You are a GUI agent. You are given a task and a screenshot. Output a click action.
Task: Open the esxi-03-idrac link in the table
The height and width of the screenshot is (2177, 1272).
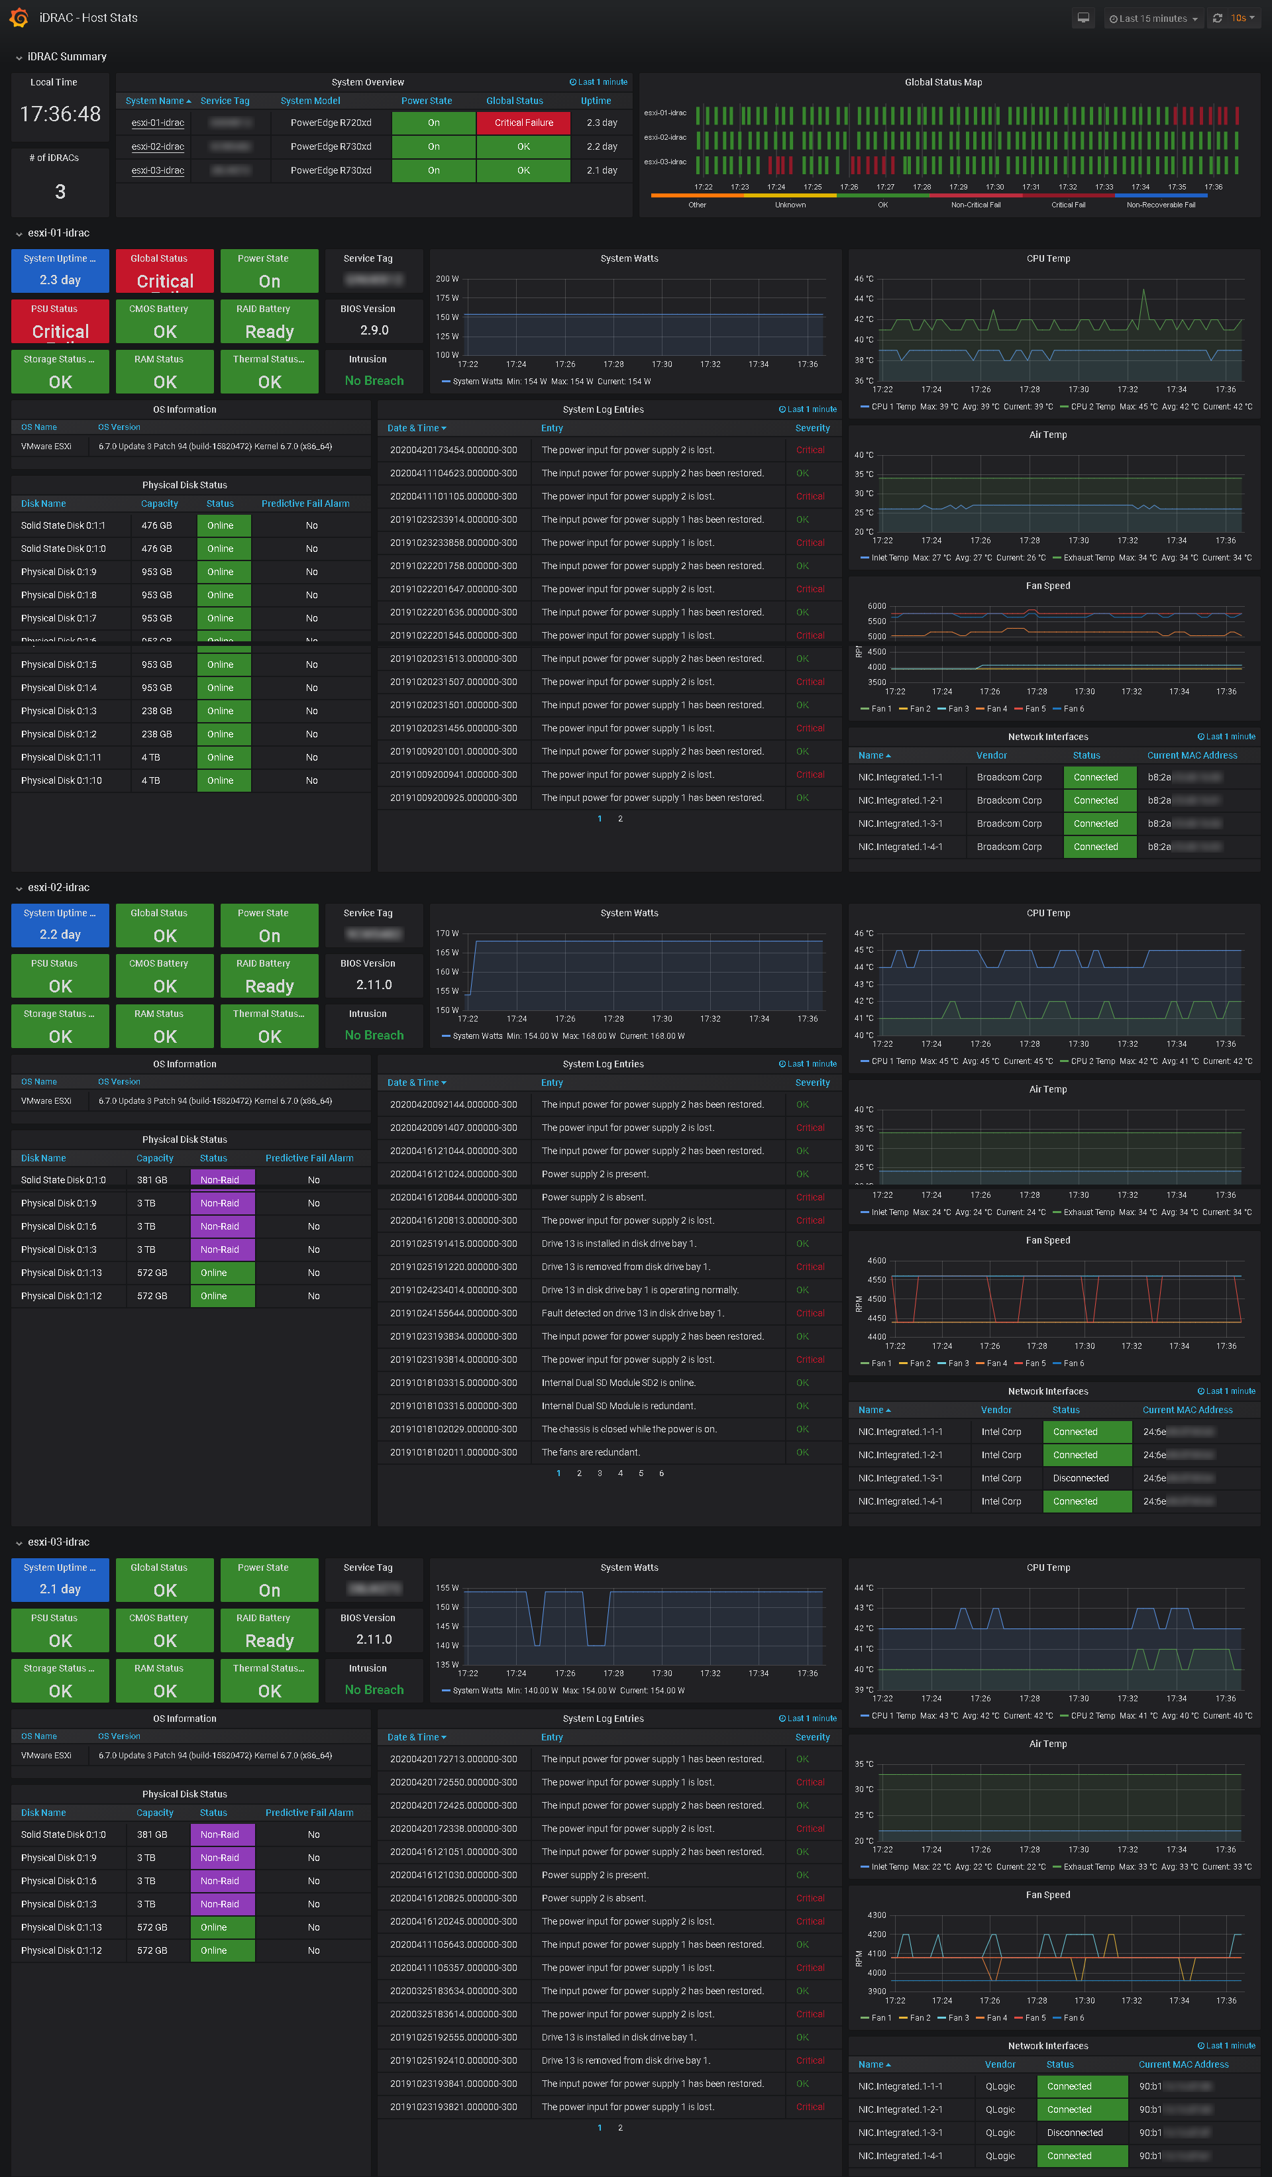(x=157, y=170)
